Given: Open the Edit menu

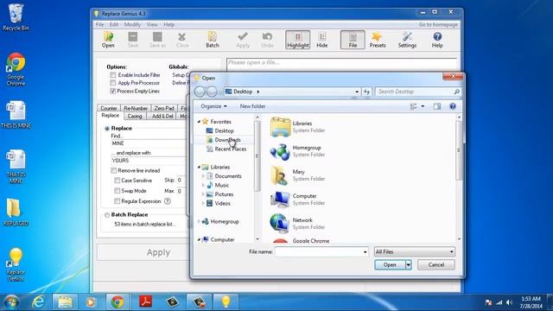Looking at the screenshot, I should 114,25.
